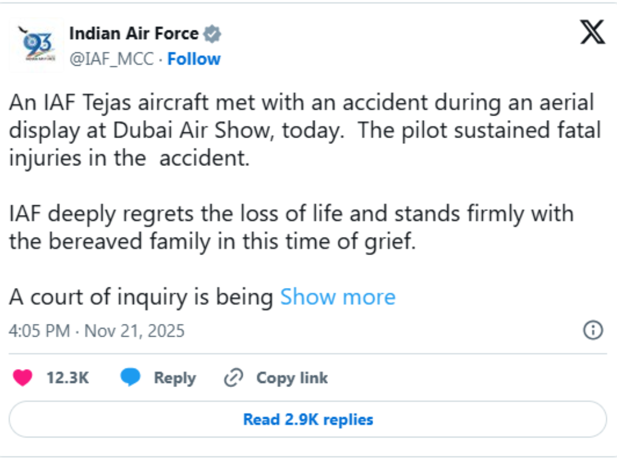
Task: Click the 12.3K likes count
Action: tap(69, 378)
